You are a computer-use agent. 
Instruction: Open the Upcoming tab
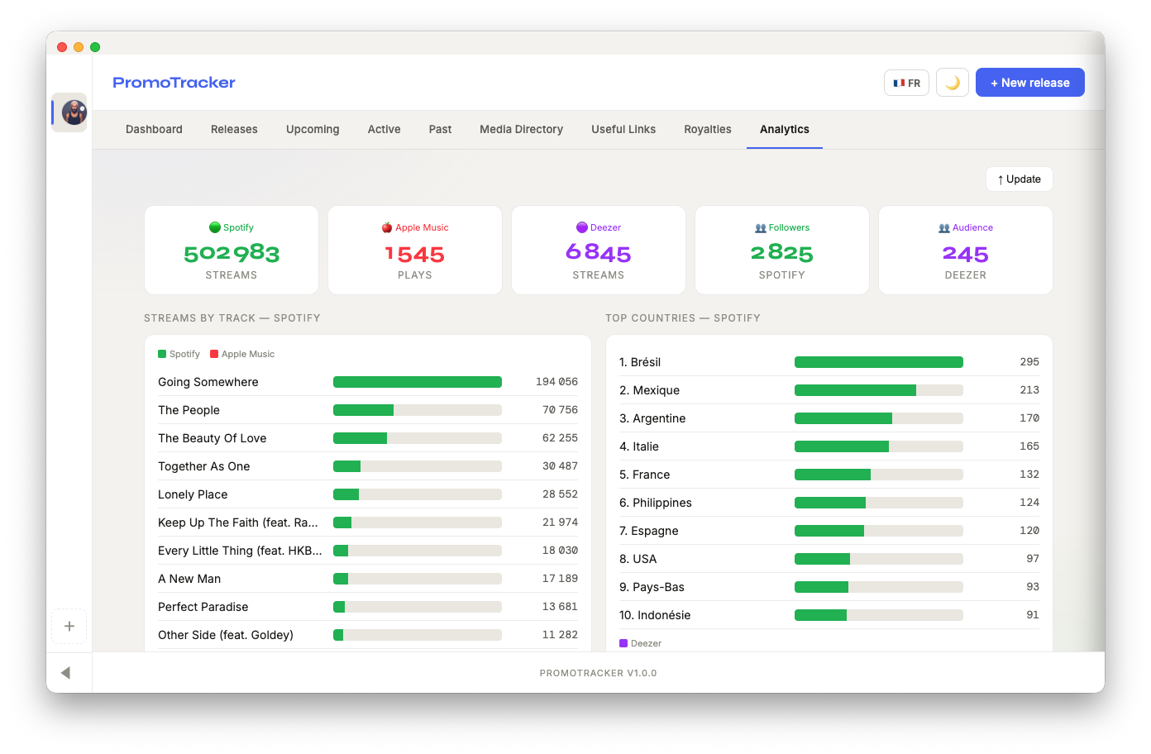point(313,130)
